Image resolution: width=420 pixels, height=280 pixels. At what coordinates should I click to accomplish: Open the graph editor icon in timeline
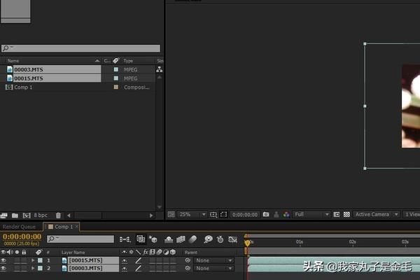(x=232, y=239)
